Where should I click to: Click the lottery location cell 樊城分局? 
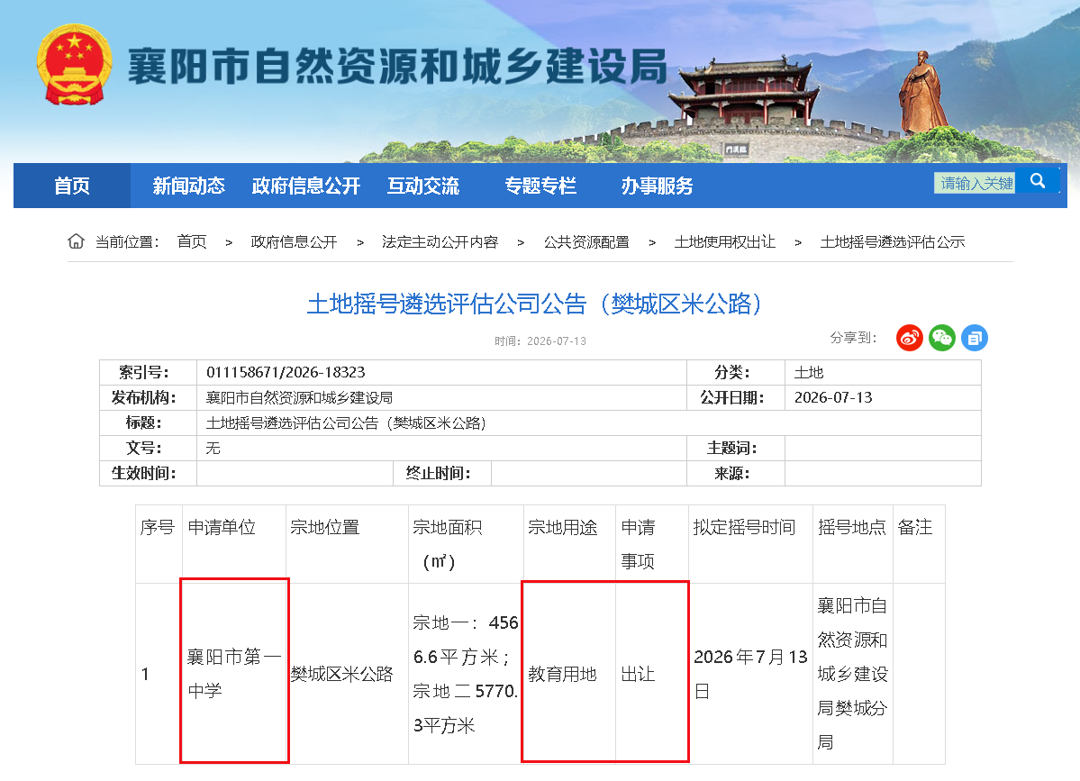(852, 674)
